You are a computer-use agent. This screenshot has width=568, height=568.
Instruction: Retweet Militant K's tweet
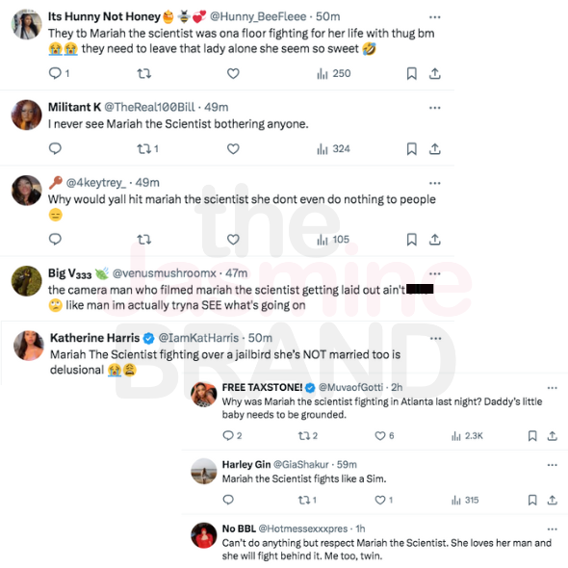[147, 149]
